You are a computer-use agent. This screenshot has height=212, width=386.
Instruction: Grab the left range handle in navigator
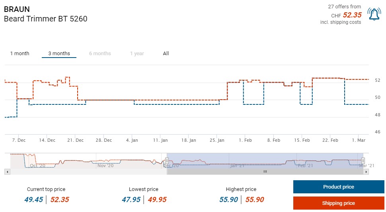pos(167,160)
